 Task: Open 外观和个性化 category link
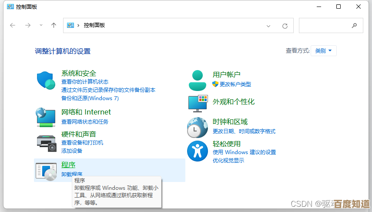coord(234,101)
